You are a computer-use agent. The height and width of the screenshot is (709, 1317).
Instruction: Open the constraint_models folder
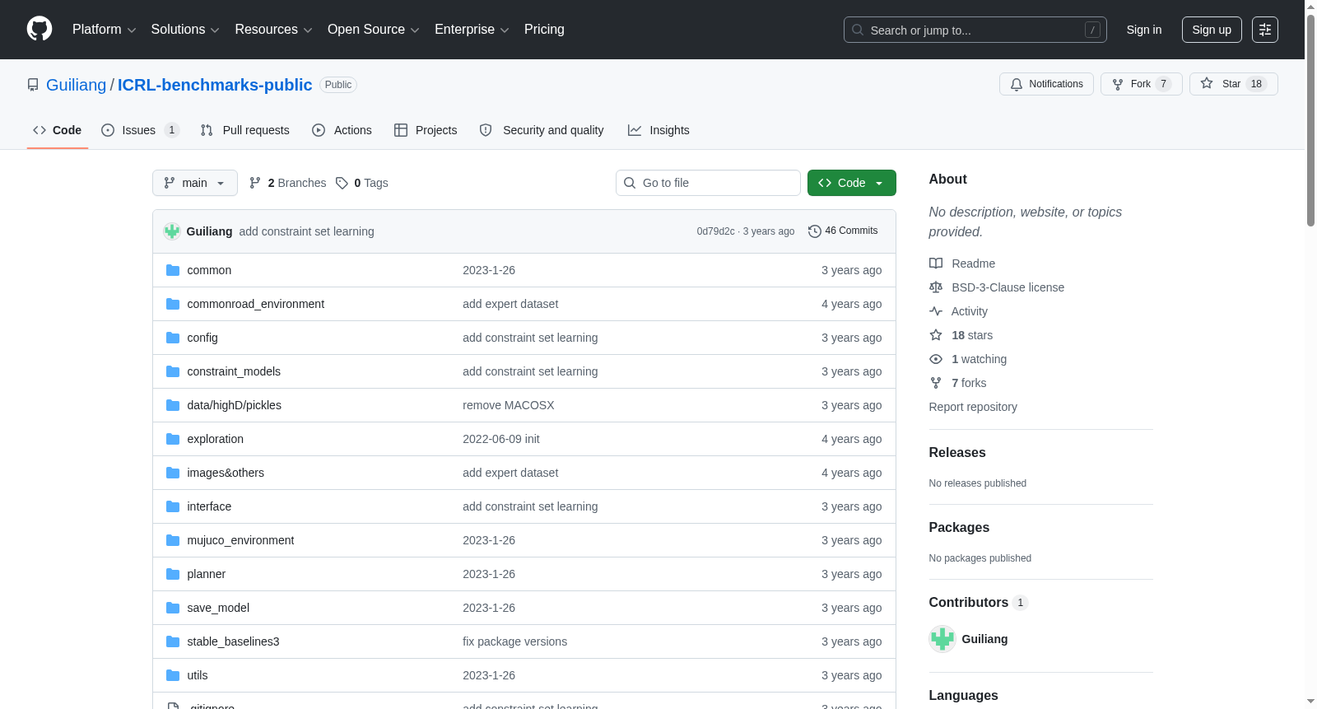click(x=234, y=371)
